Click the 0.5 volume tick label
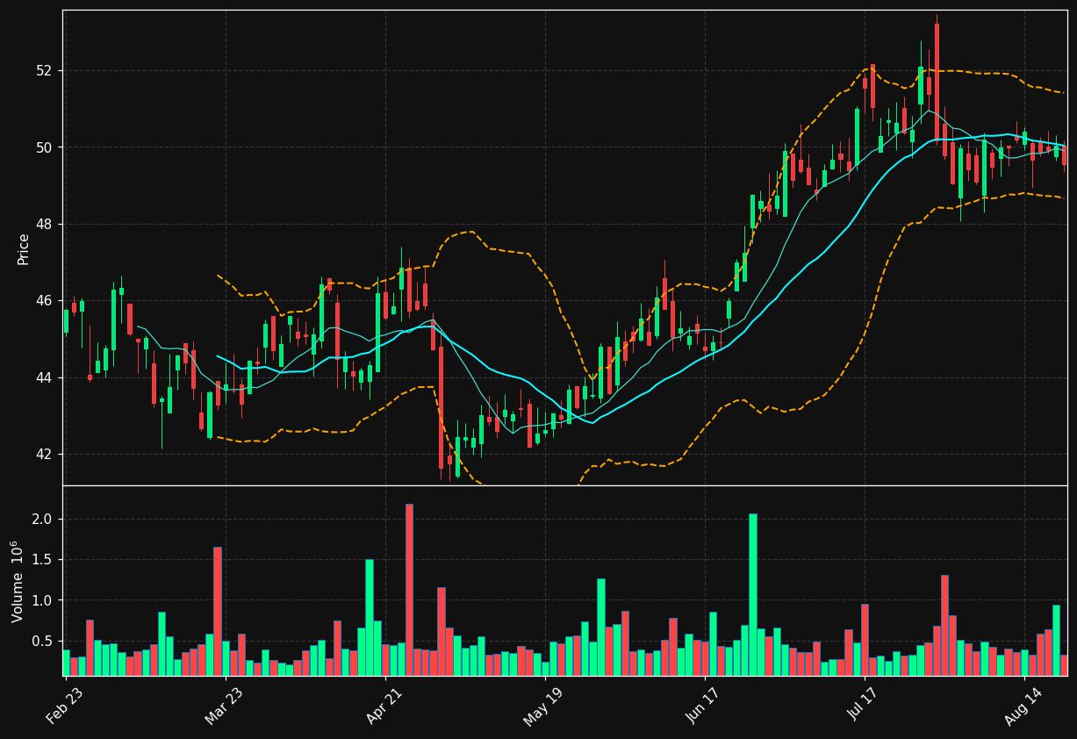The height and width of the screenshot is (739, 1077). click(42, 641)
